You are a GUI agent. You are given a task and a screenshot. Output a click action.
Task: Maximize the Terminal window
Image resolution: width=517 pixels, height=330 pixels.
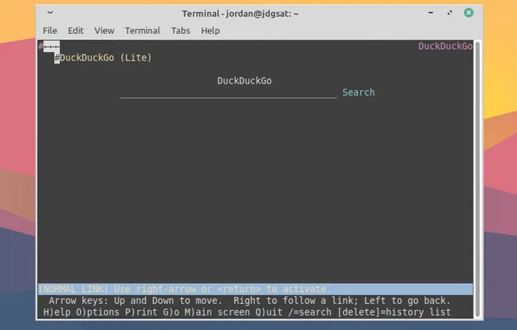coord(450,13)
